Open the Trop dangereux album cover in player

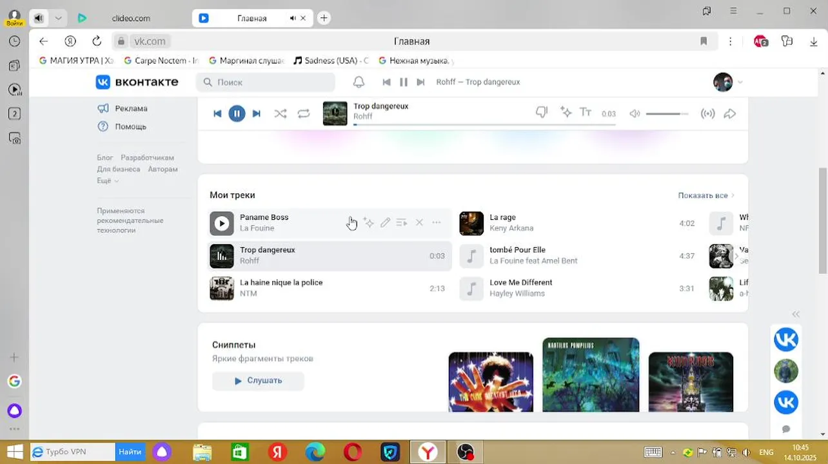[335, 113]
